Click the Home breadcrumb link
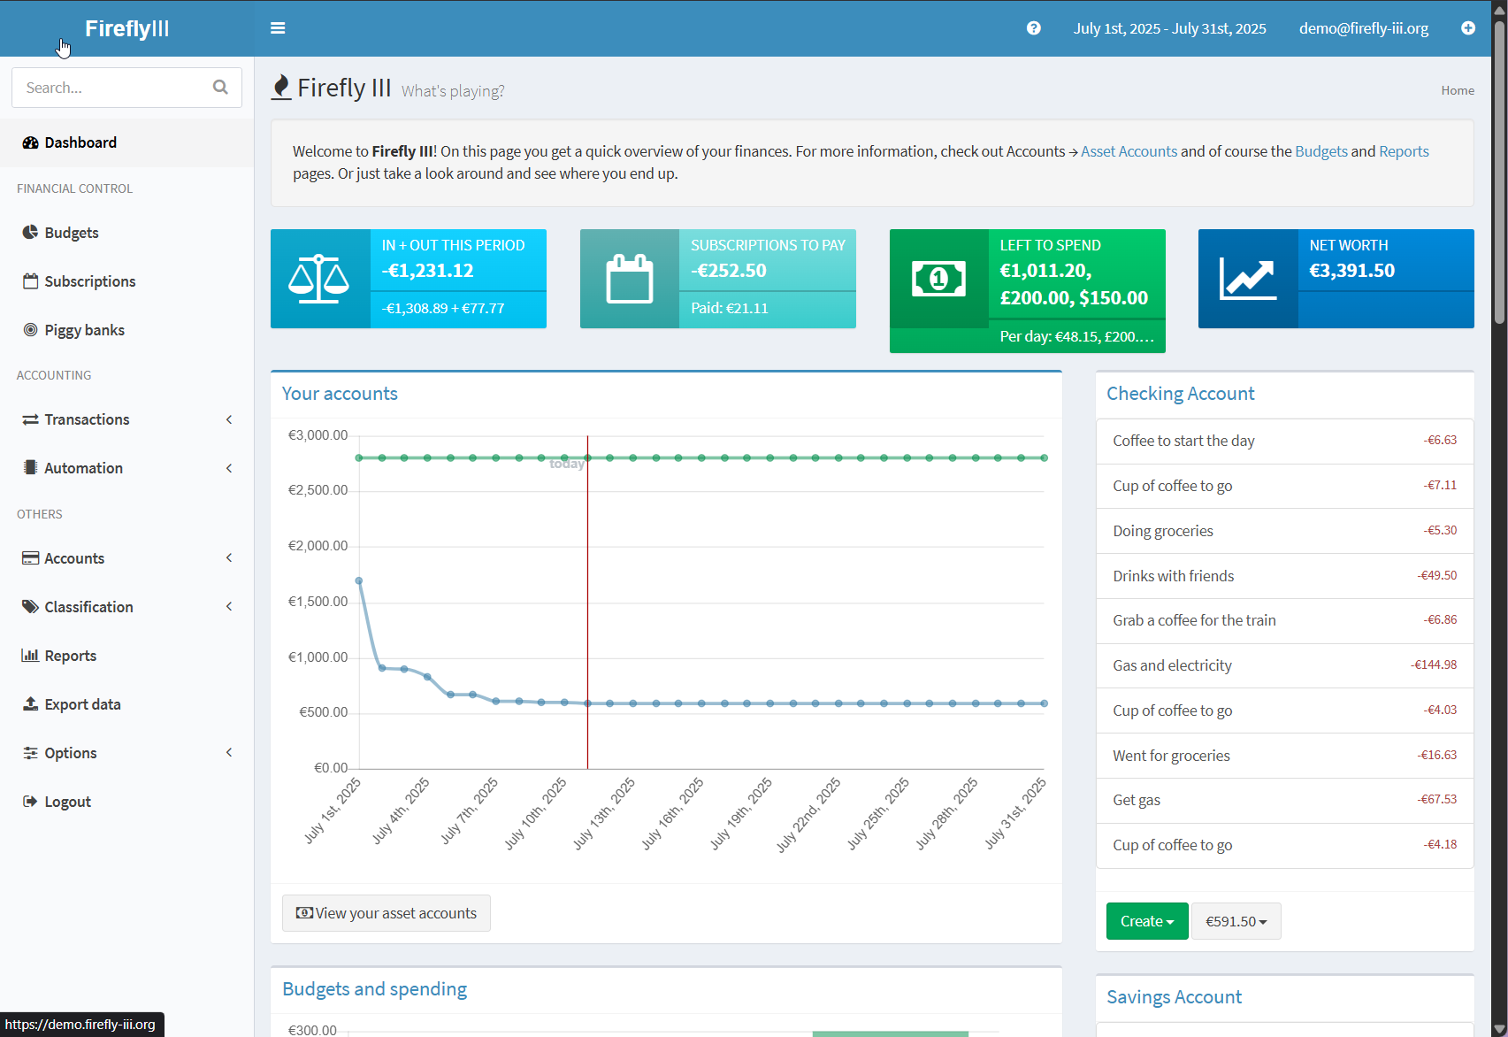Image resolution: width=1508 pixels, height=1037 pixels. (x=1457, y=90)
